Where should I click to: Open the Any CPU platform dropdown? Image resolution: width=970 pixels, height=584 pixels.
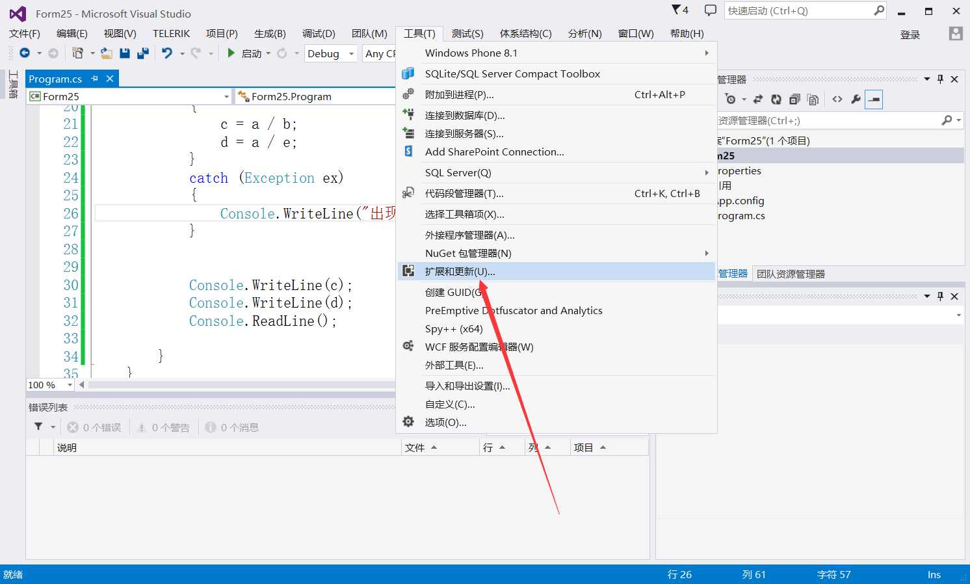click(x=380, y=53)
